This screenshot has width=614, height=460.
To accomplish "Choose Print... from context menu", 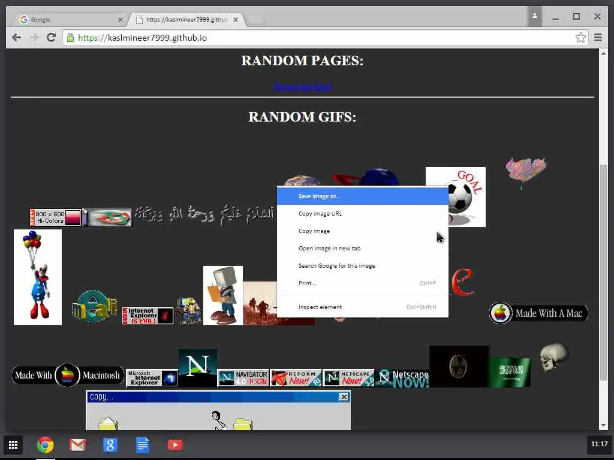I will (x=363, y=283).
